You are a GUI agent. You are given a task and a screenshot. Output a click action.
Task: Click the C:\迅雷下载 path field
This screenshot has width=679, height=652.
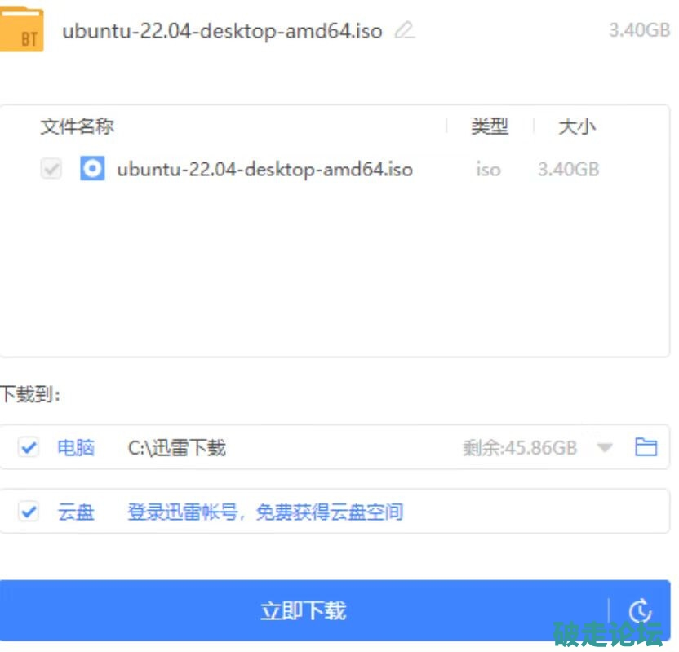click(x=176, y=447)
